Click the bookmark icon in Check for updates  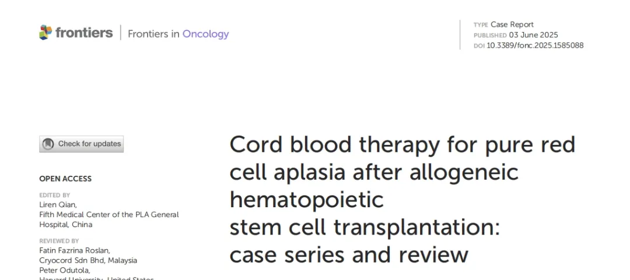(x=48, y=144)
